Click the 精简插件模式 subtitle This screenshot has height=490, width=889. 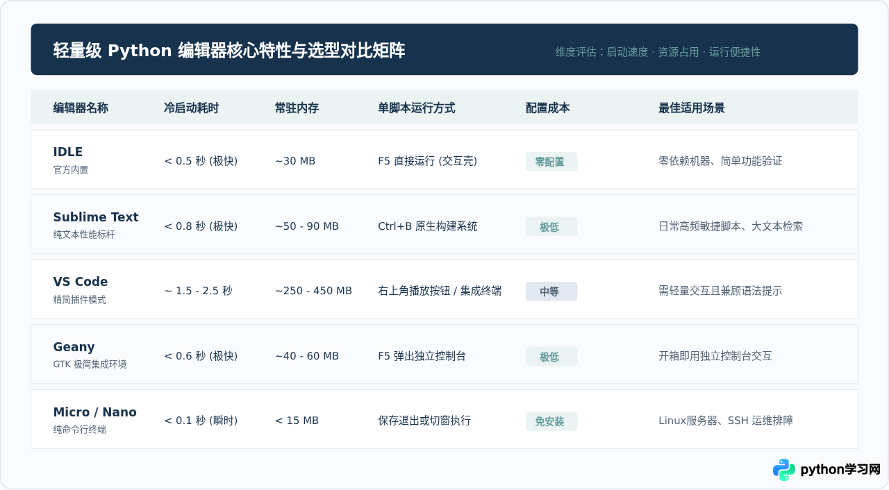pyautogui.click(x=80, y=300)
